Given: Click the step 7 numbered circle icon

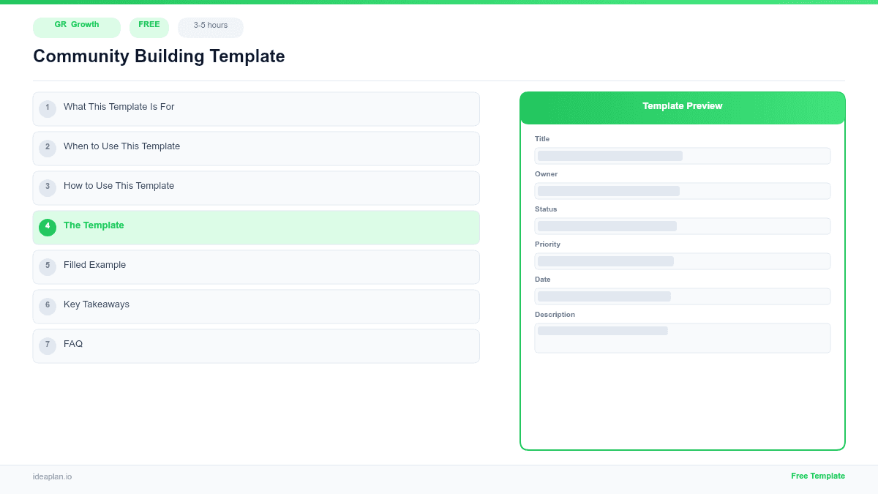Looking at the screenshot, I should coord(48,345).
